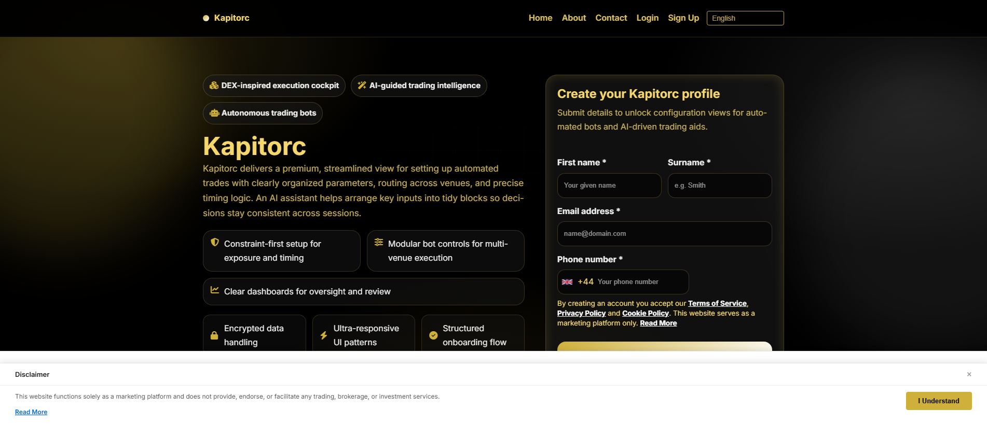
Task: Select Sign Up in the navigation bar
Action: [683, 18]
